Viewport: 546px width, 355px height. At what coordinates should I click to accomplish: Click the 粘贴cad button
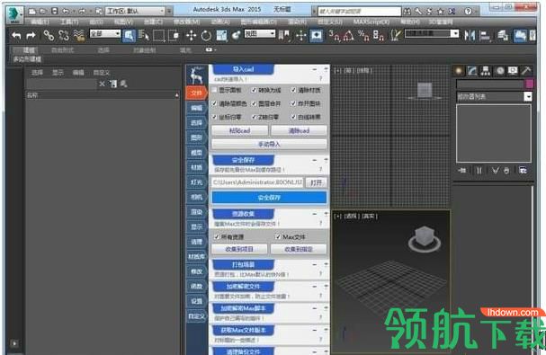tap(240, 131)
